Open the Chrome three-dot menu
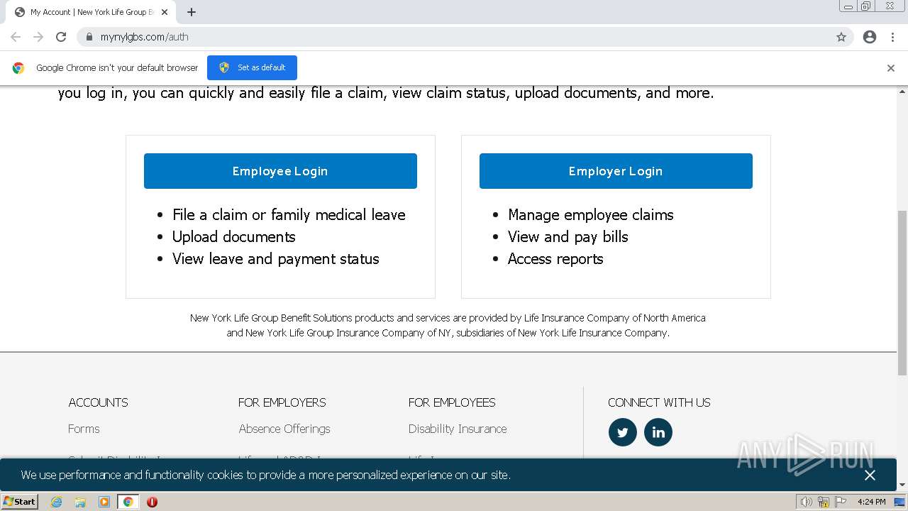Viewport: 908px width, 511px height. click(892, 37)
